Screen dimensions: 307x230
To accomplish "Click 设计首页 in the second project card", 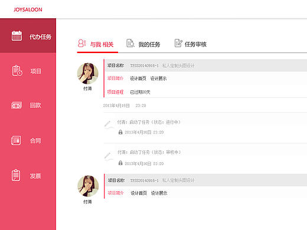I will (139, 193).
